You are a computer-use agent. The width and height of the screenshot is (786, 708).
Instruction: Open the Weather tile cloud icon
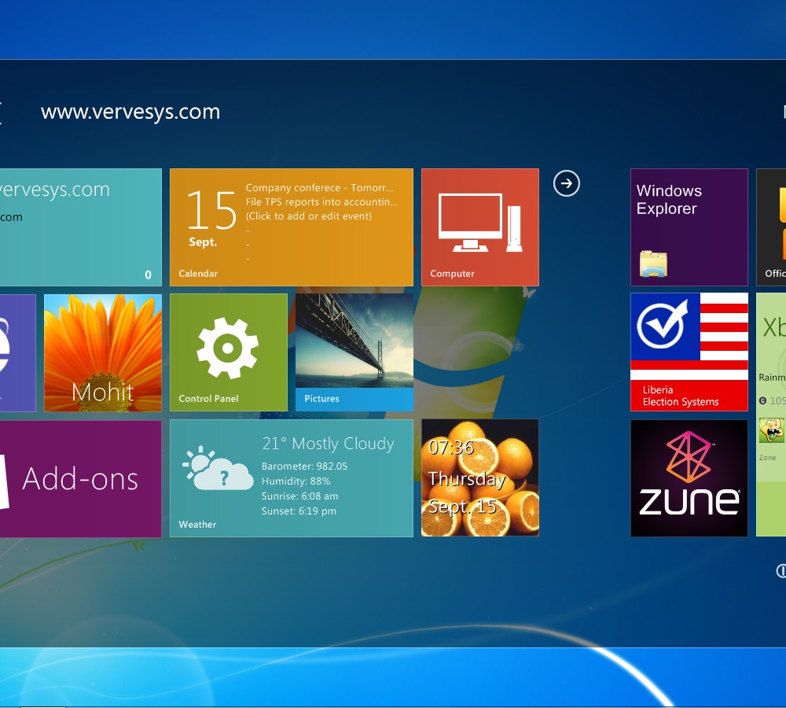(217, 468)
